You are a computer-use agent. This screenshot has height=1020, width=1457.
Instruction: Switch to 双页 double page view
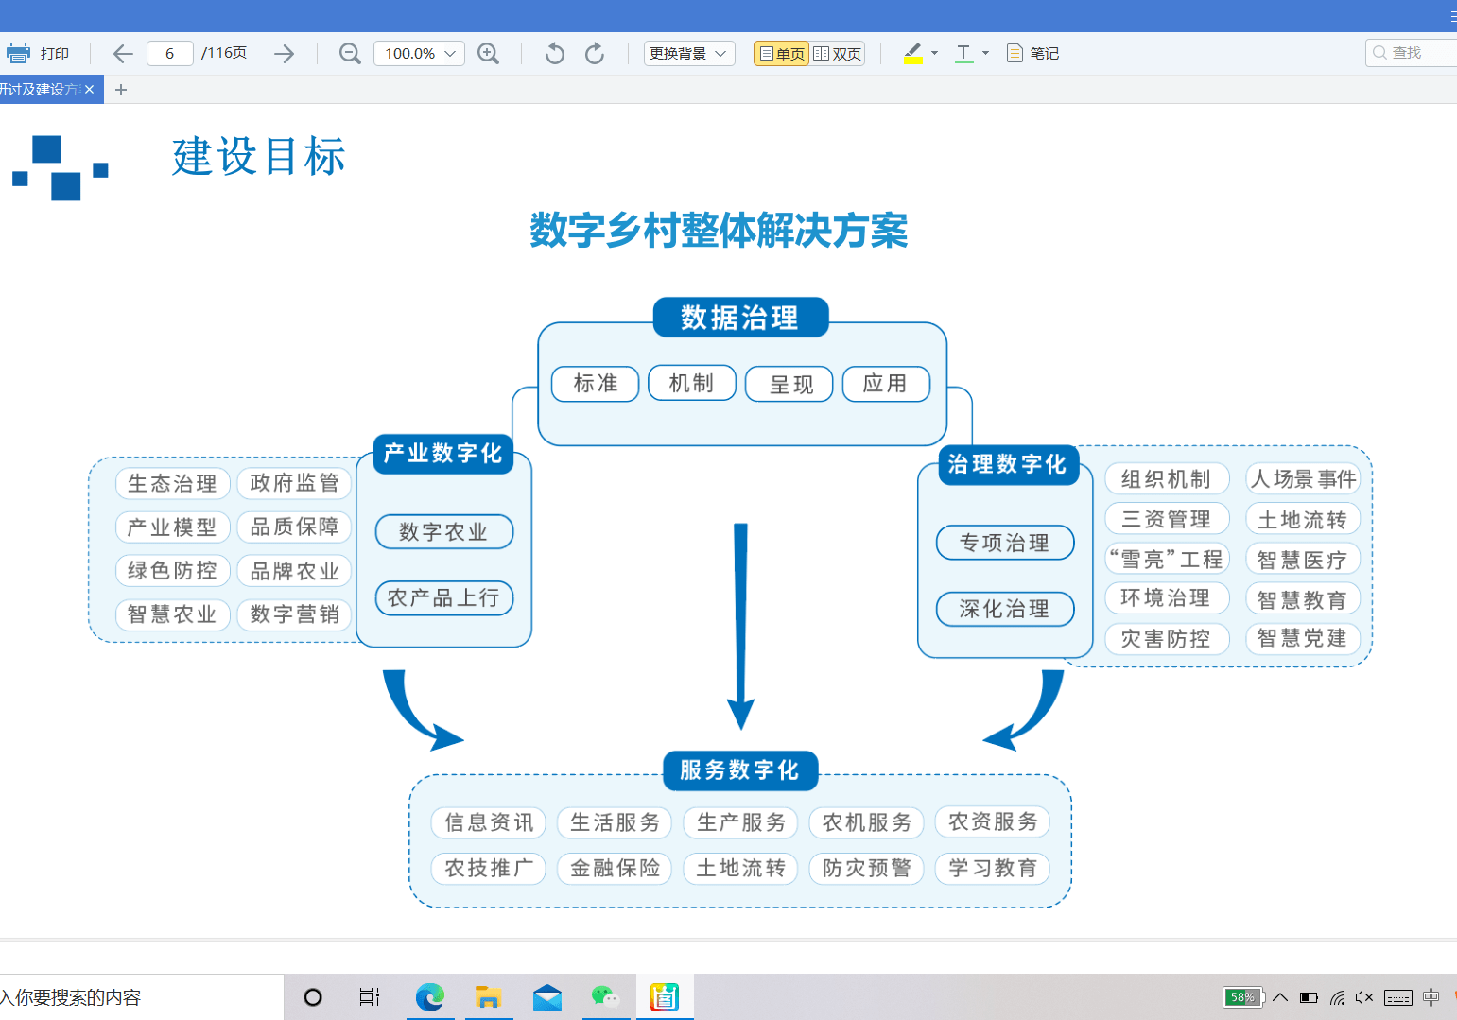(x=838, y=53)
